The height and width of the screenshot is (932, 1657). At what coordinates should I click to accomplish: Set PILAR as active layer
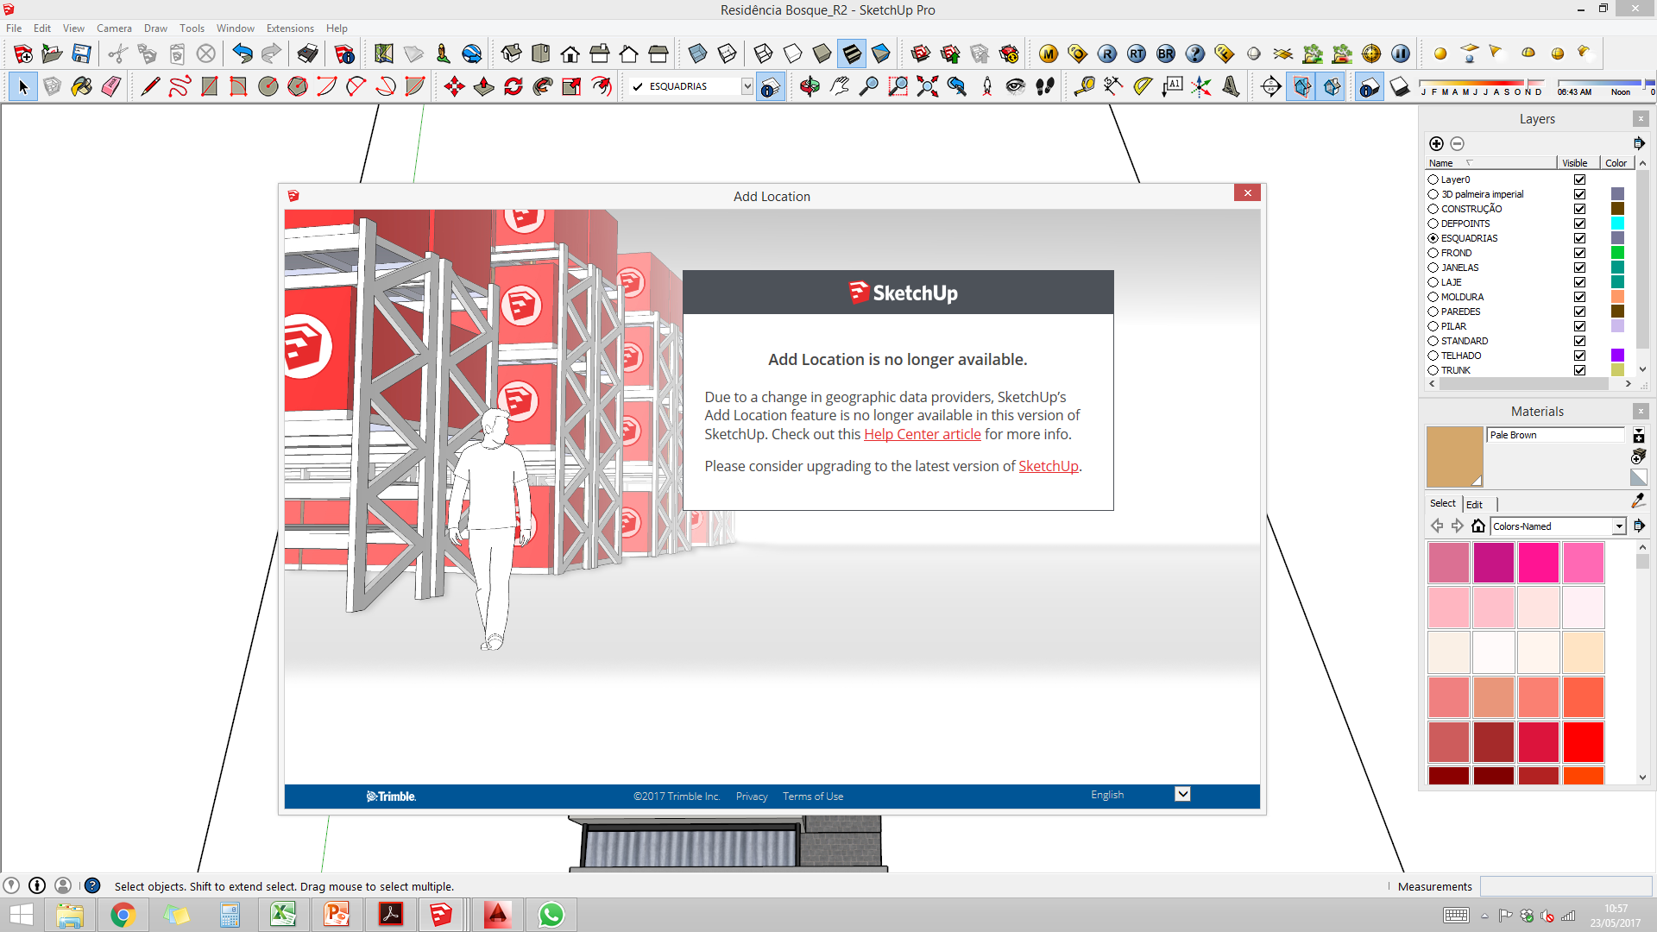[1433, 326]
